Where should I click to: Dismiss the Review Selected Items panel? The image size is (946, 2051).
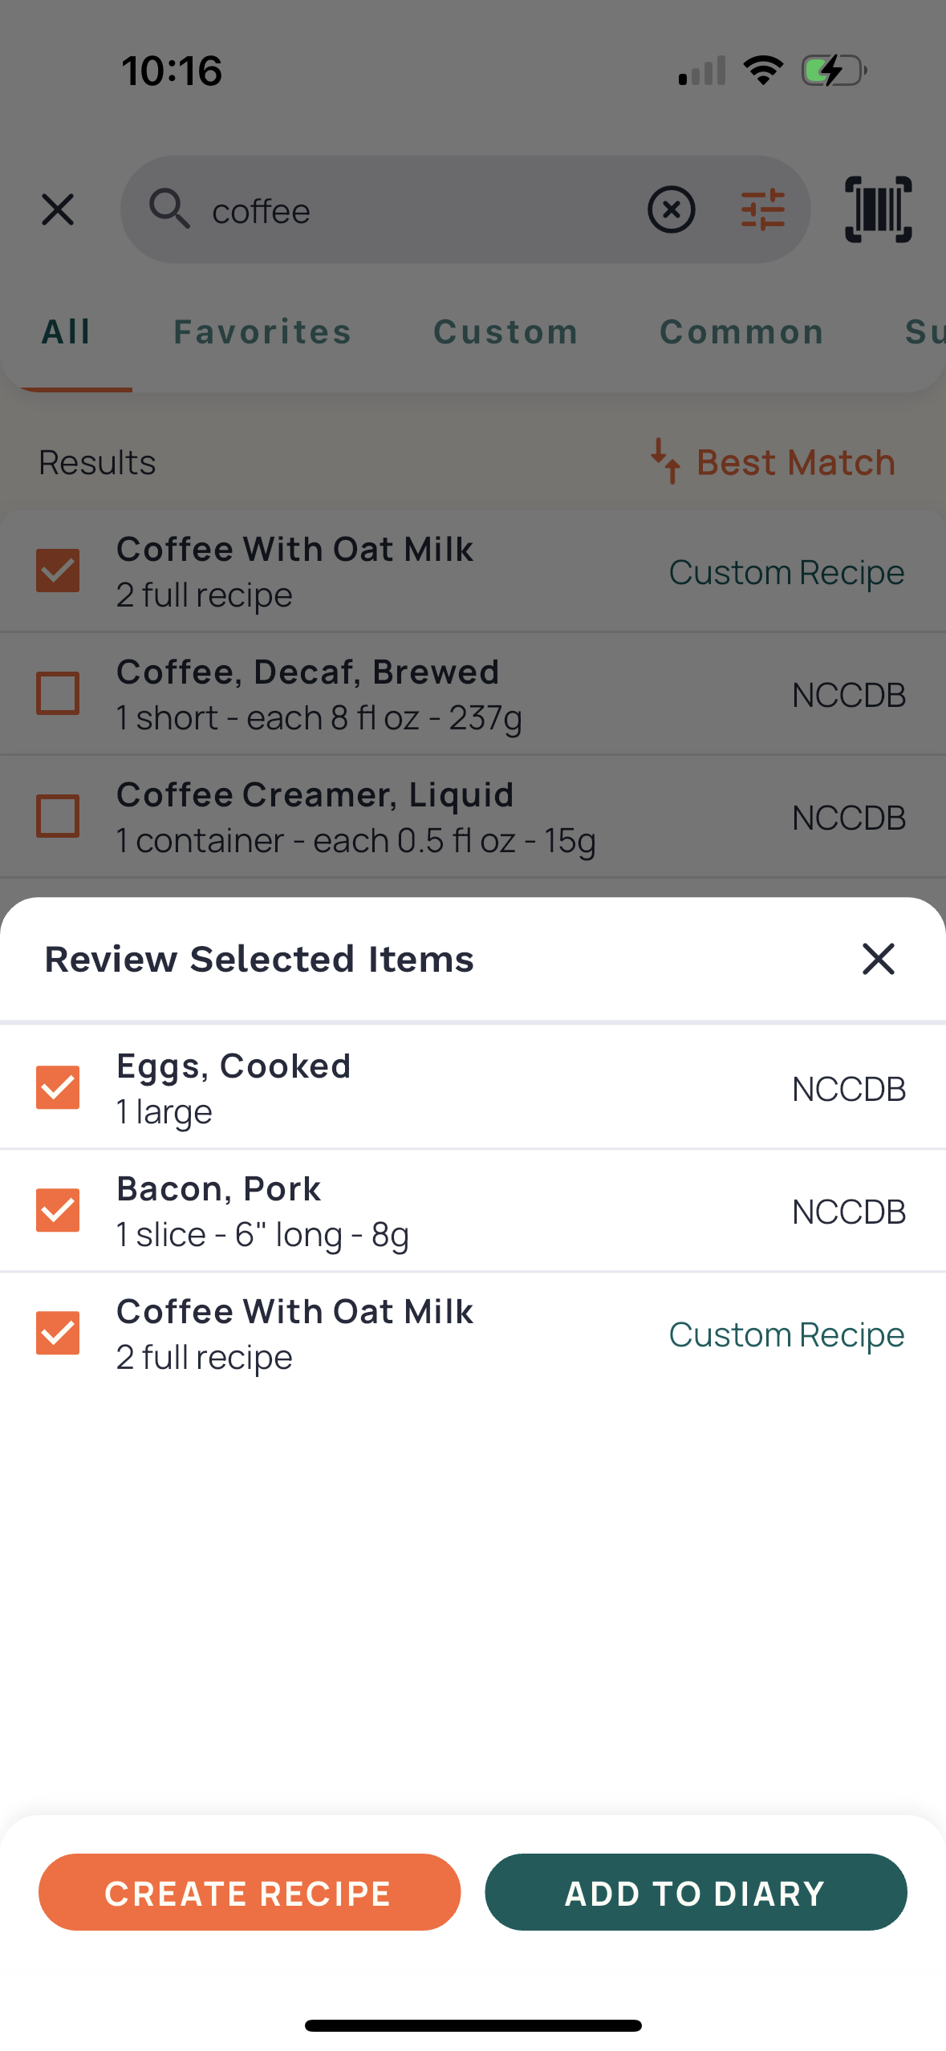pos(878,959)
